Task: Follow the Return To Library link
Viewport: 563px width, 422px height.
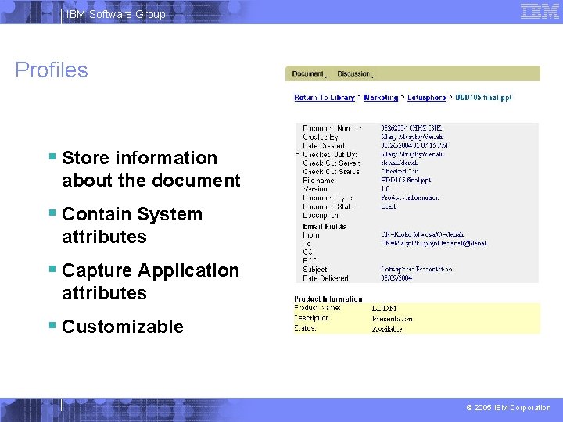Action: coord(325,98)
